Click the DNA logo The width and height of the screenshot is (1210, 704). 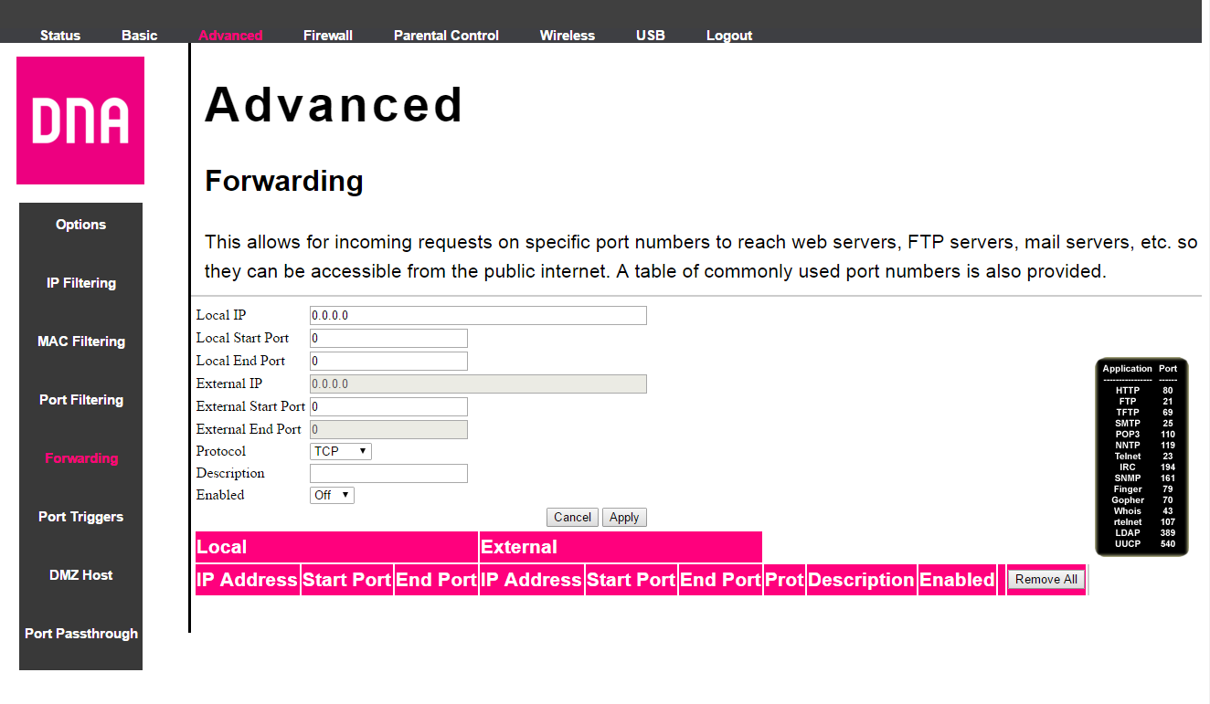point(80,121)
